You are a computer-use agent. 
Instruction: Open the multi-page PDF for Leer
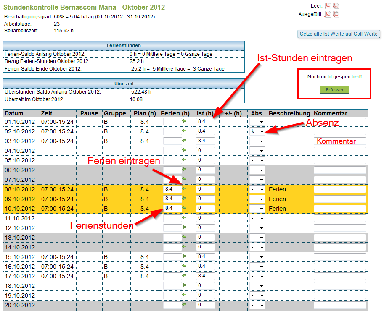[336, 6]
